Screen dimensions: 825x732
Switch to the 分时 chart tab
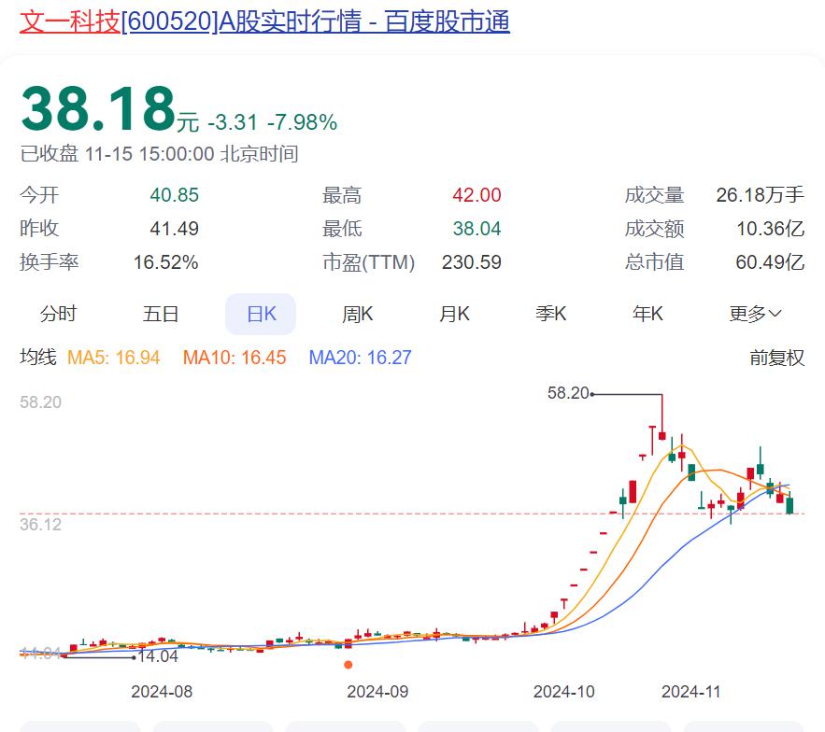59,314
